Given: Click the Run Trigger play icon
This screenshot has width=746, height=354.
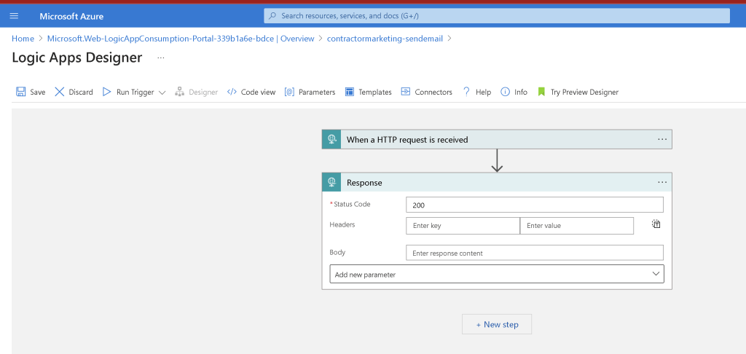Looking at the screenshot, I should coord(107,92).
